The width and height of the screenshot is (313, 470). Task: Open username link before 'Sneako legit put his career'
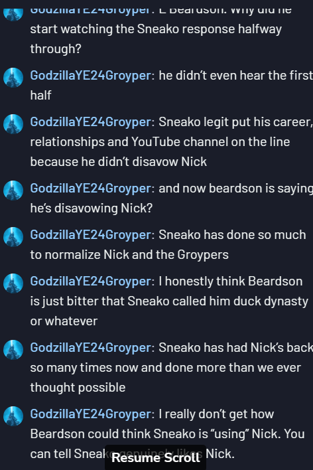(90, 122)
